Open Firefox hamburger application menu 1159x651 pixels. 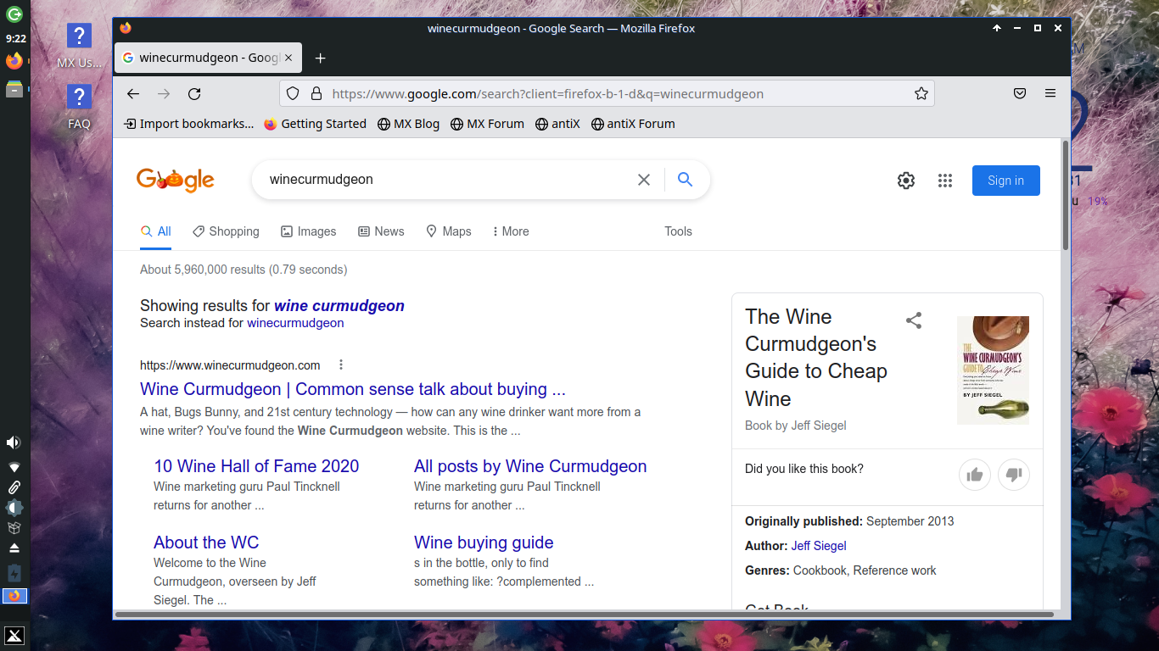[x=1050, y=94]
